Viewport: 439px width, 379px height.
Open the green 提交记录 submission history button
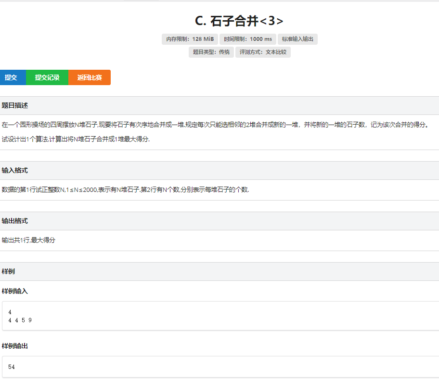tap(47, 77)
